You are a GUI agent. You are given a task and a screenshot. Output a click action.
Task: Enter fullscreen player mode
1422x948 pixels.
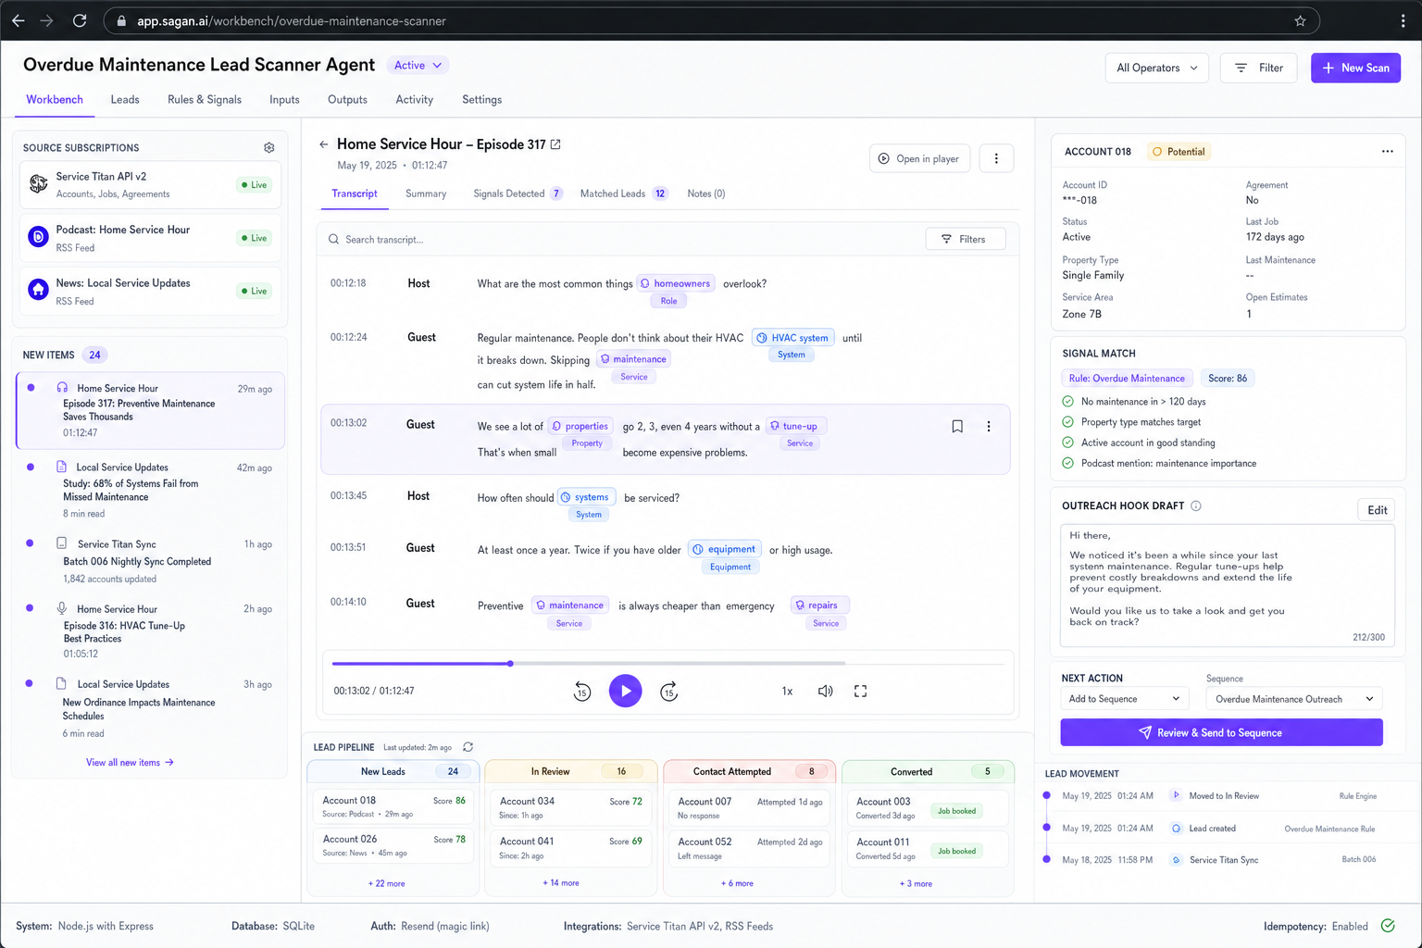[x=860, y=692]
